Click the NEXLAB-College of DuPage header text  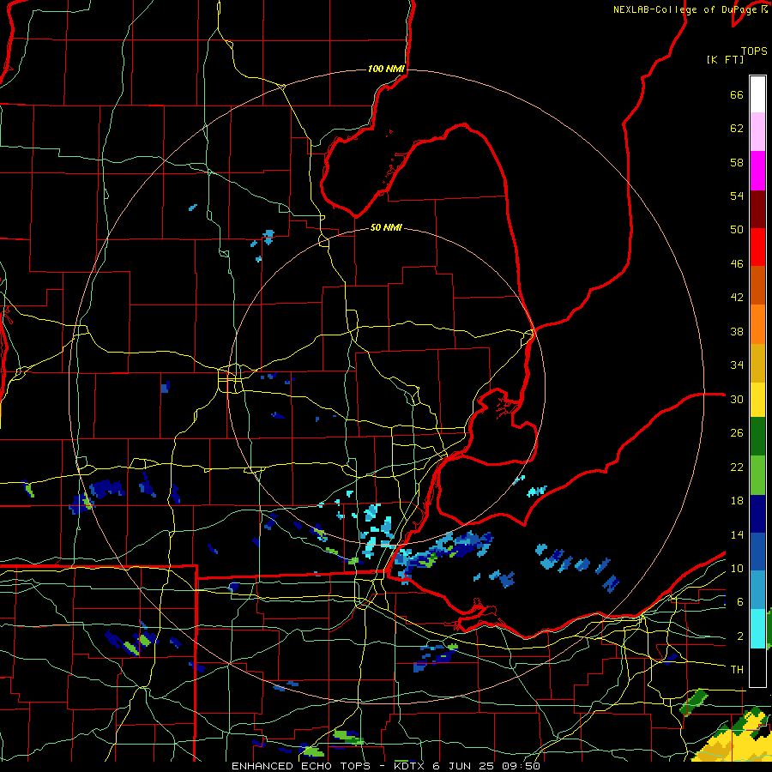tap(686, 9)
